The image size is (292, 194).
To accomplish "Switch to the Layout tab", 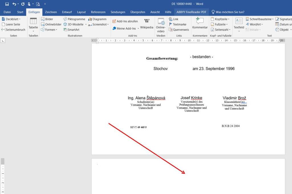I will 81,12.
